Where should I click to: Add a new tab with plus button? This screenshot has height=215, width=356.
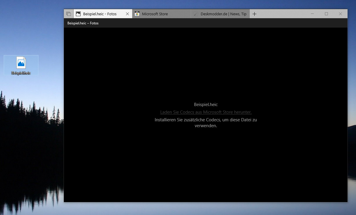click(x=254, y=14)
